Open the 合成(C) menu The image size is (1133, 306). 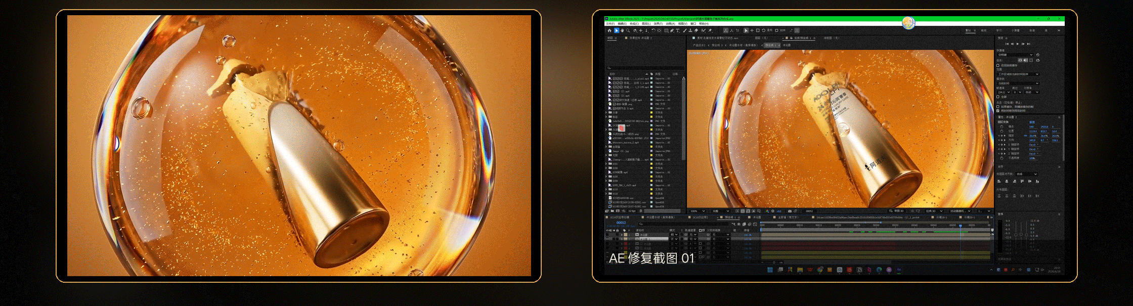(x=634, y=24)
